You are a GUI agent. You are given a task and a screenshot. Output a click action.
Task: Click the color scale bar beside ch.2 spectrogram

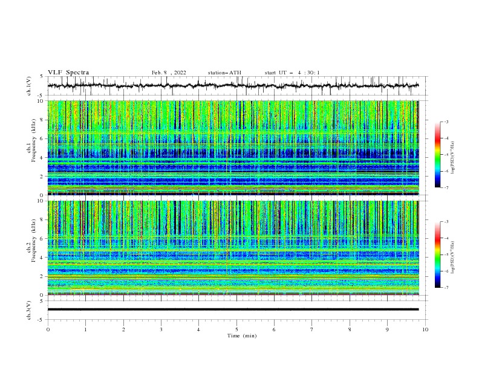click(x=438, y=255)
